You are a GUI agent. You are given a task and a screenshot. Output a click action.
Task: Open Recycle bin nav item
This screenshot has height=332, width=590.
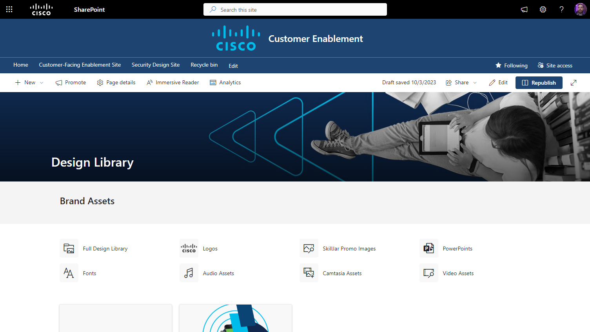click(x=204, y=65)
